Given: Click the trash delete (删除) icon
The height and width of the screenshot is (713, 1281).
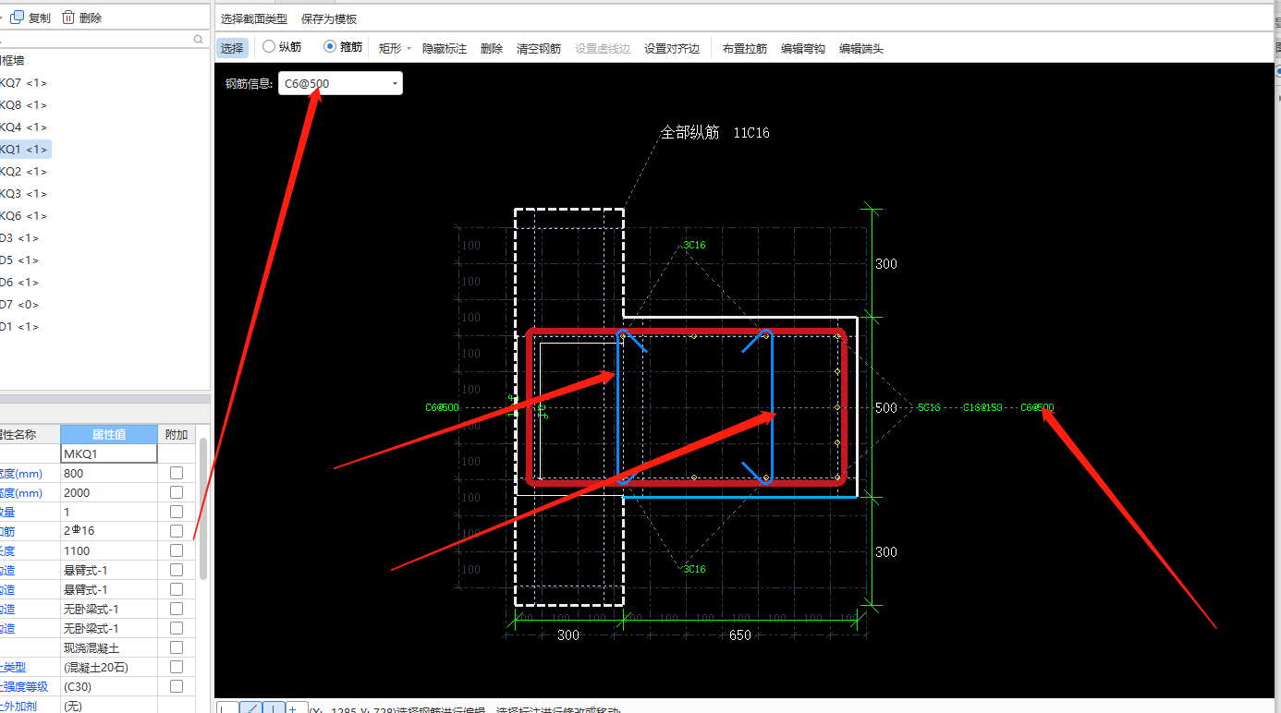Looking at the screenshot, I should tap(68, 18).
